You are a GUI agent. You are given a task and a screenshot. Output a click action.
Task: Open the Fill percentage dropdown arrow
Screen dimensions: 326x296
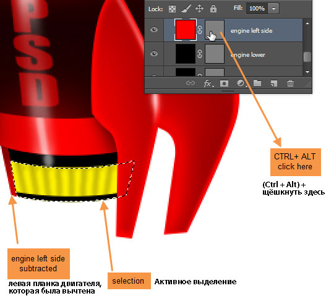click(273, 9)
